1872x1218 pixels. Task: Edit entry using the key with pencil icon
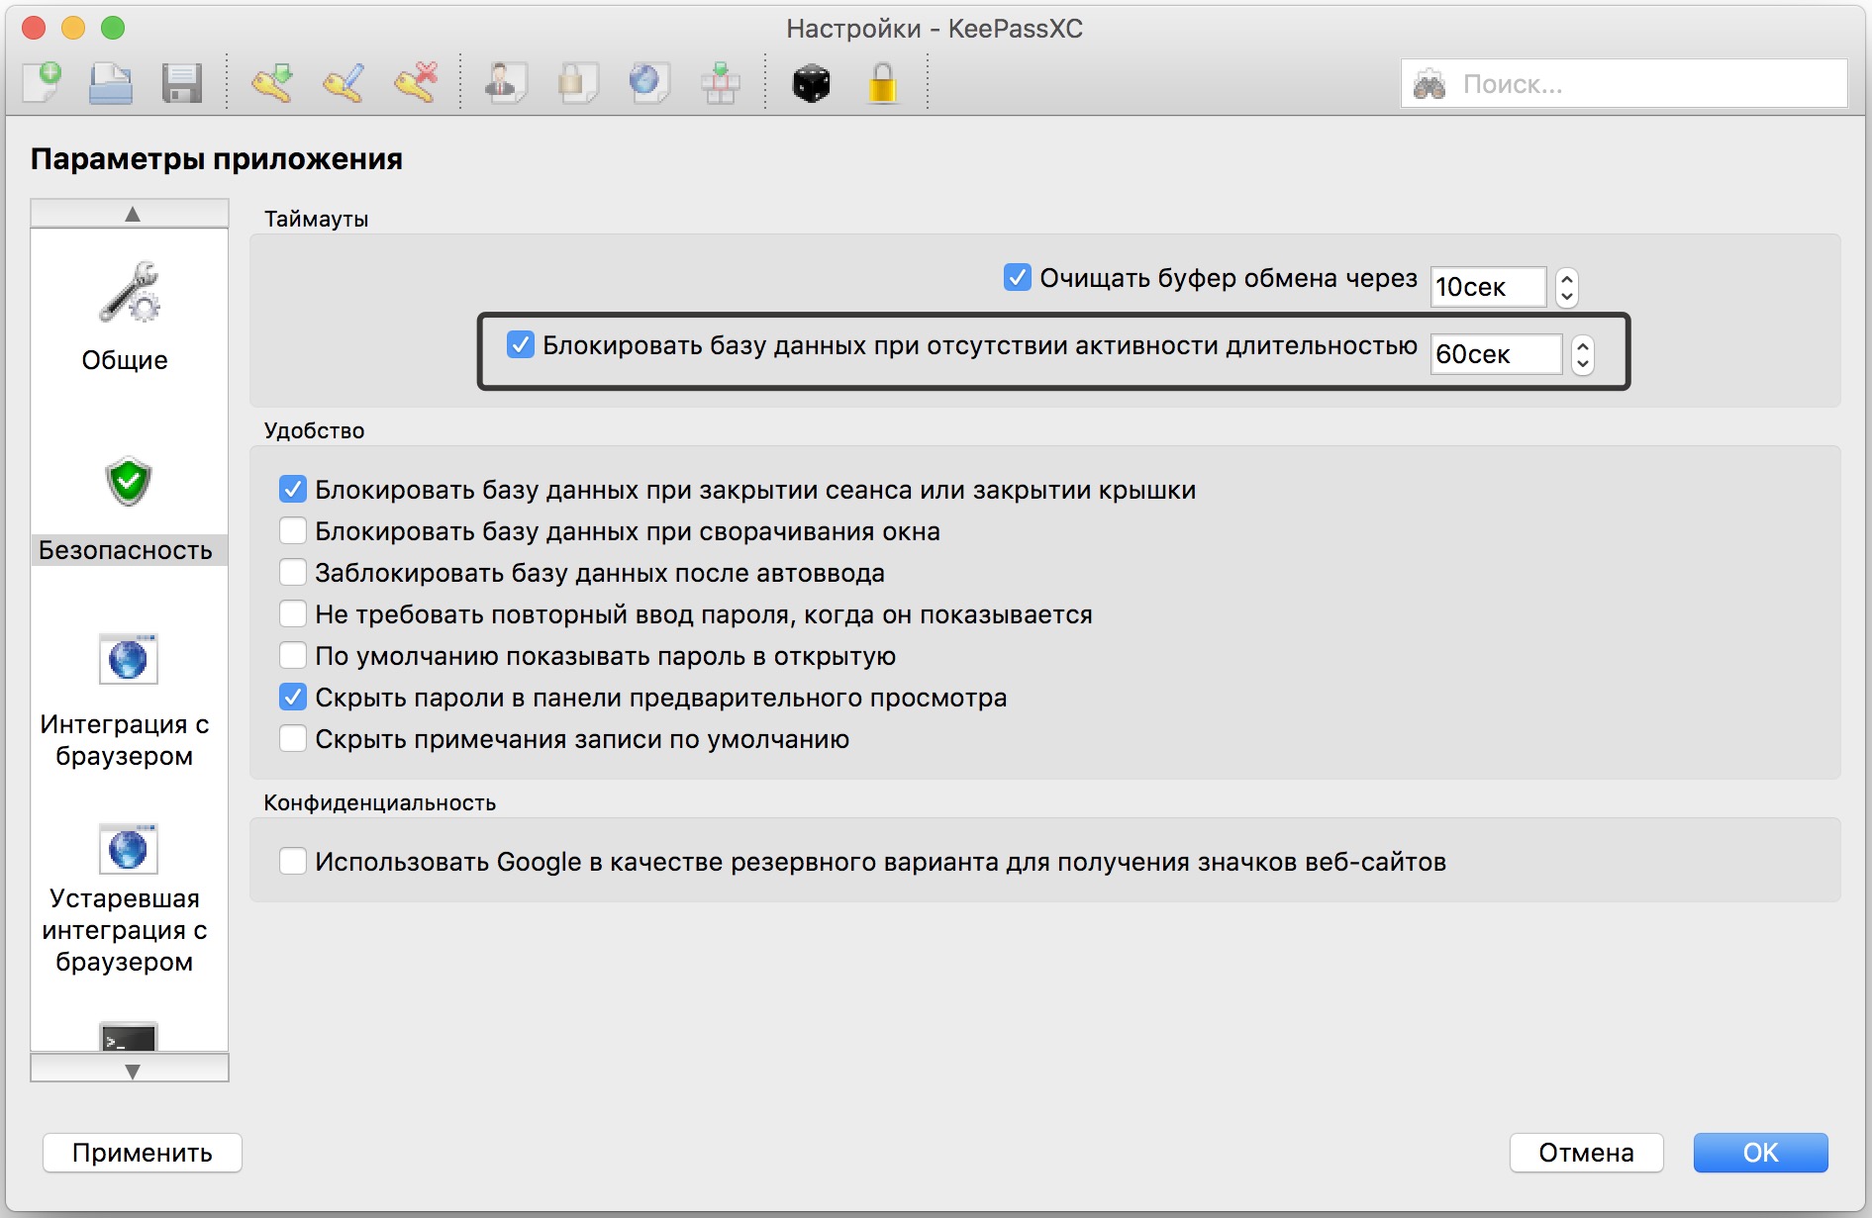coord(344,83)
